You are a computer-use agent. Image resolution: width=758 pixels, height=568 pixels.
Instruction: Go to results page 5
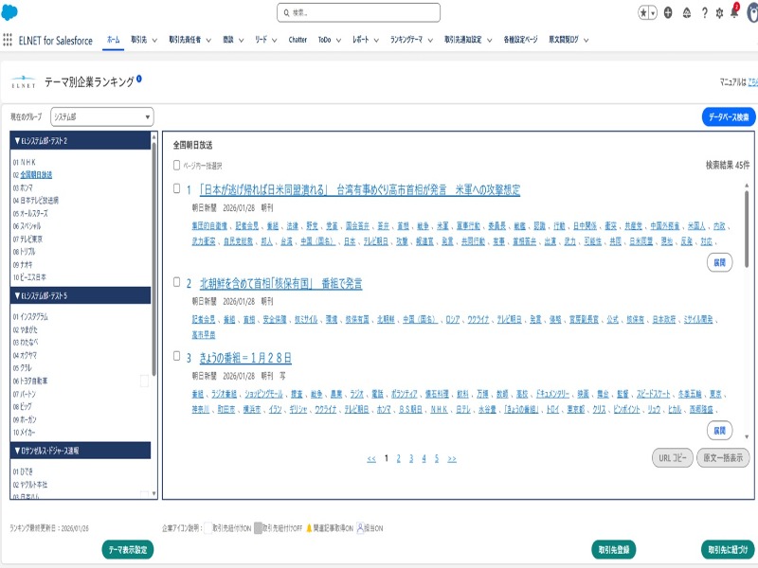point(437,458)
